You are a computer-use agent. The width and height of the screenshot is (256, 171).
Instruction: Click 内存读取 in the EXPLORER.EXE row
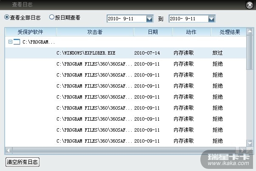click(184, 53)
